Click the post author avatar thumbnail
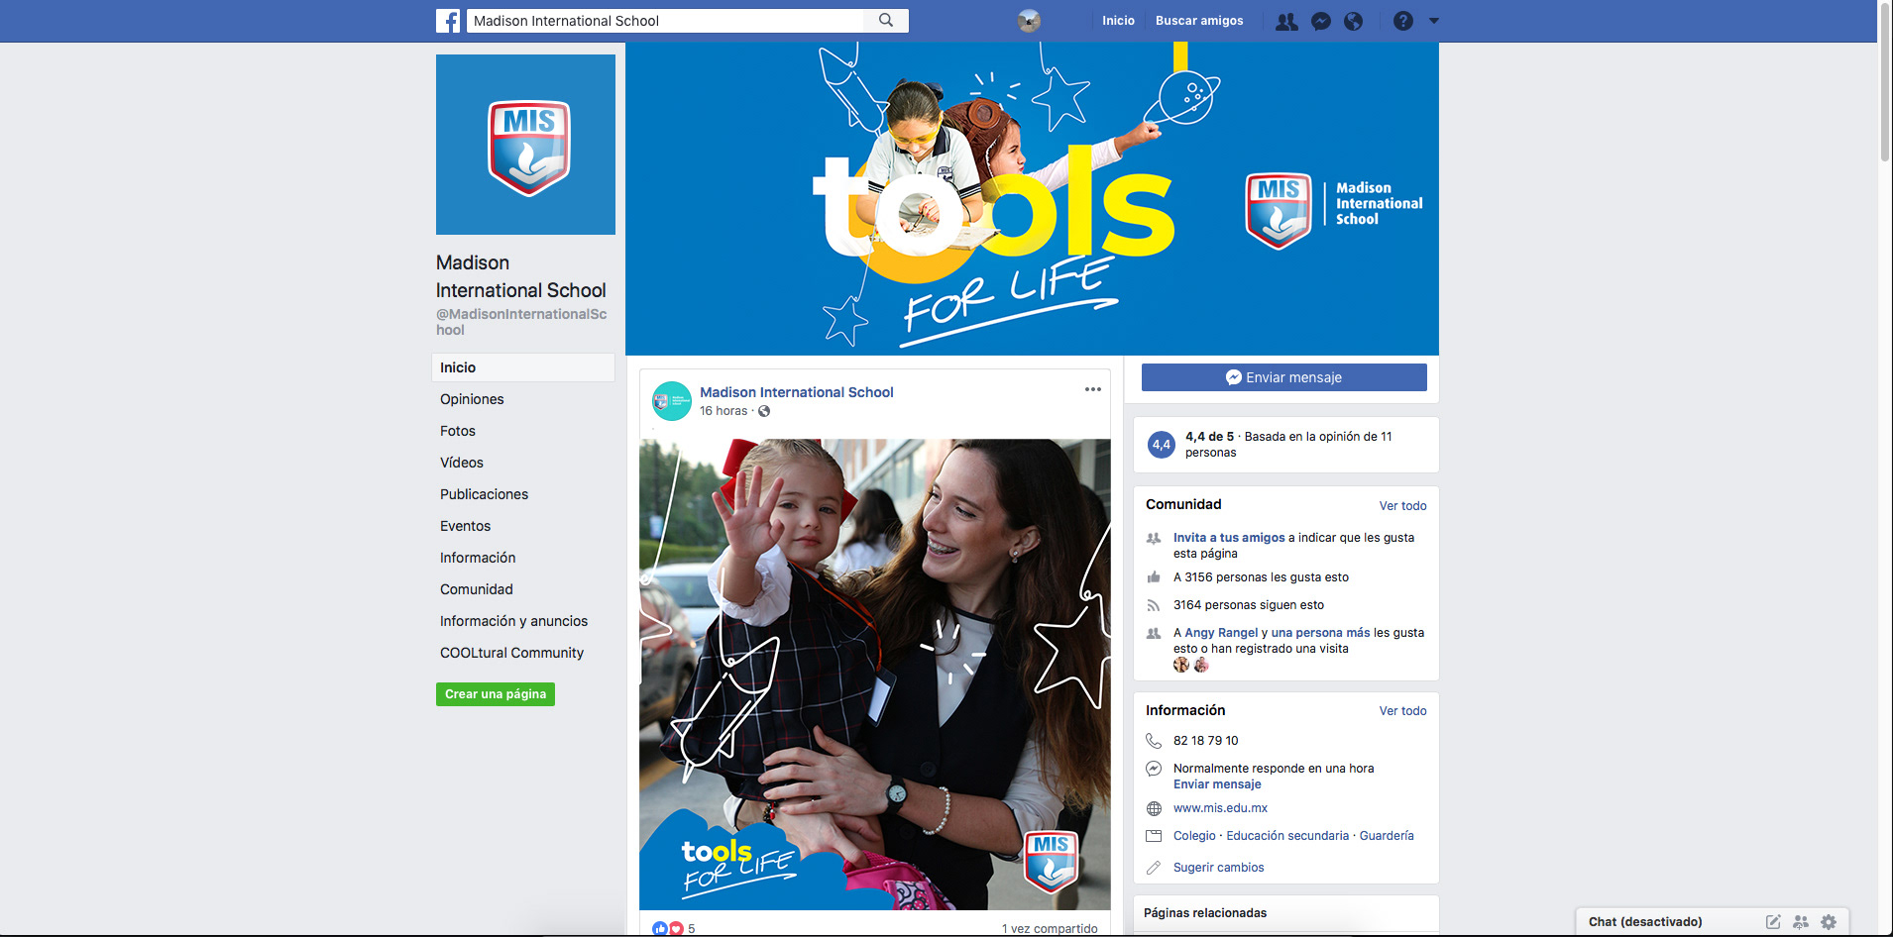 (x=671, y=401)
